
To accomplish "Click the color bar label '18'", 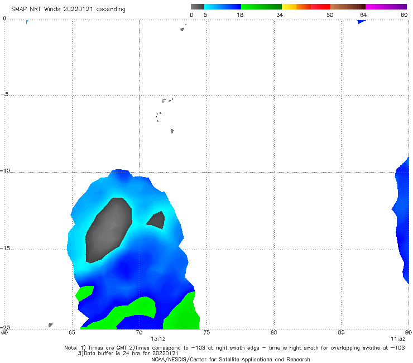I will pyautogui.click(x=240, y=15).
